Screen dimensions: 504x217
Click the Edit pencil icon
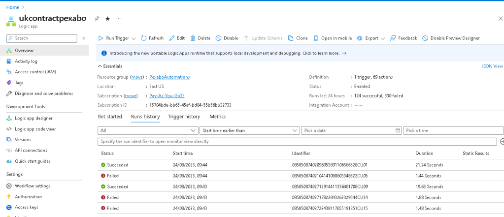[x=172, y=38]
